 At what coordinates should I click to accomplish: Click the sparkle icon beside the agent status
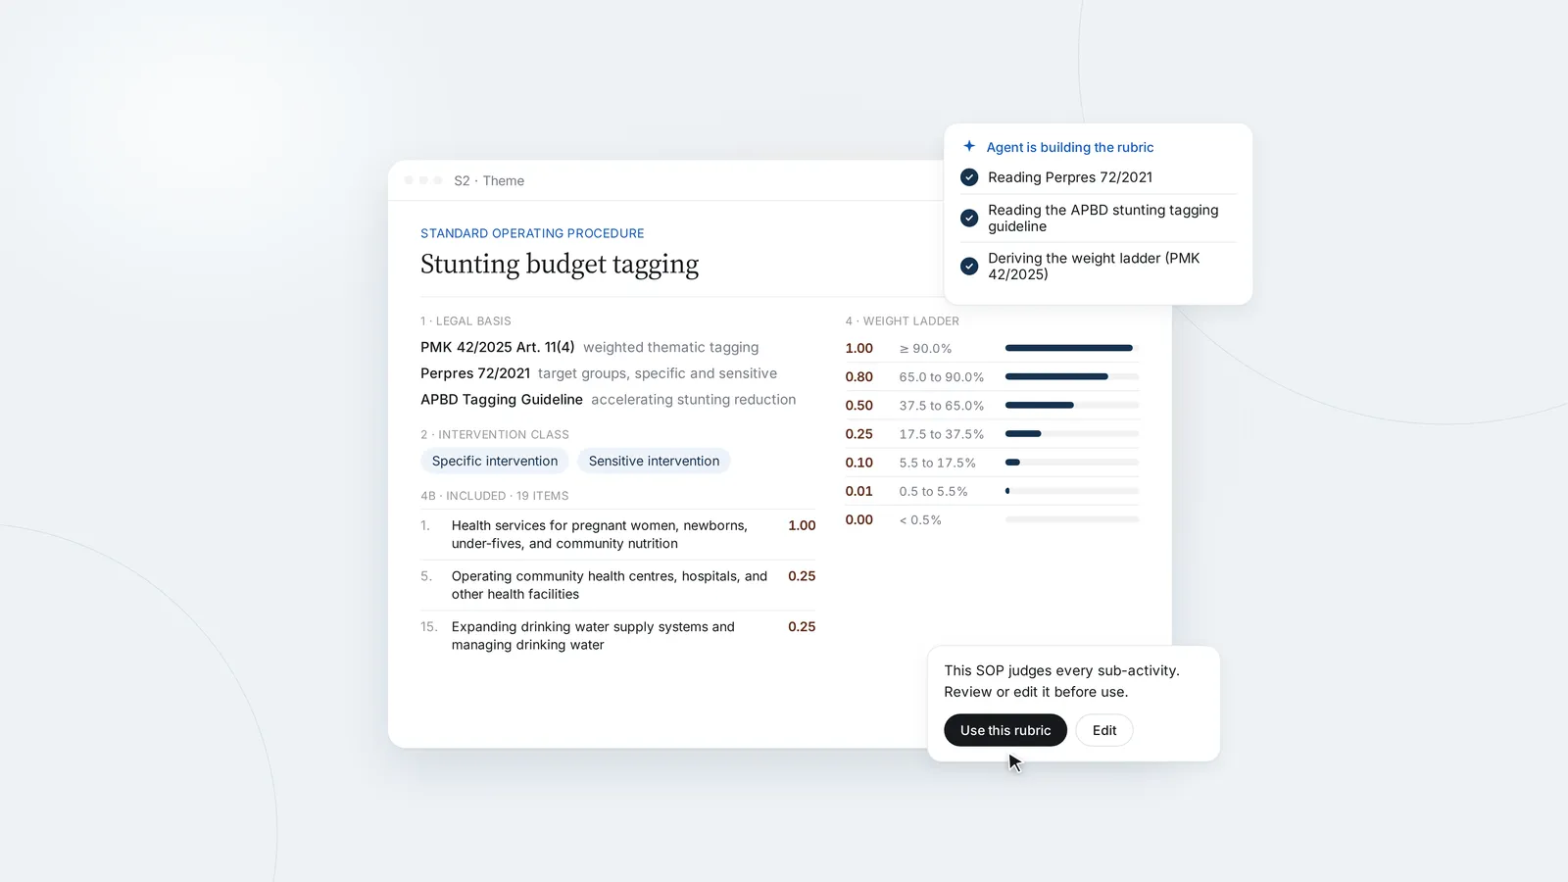(969, 146)
